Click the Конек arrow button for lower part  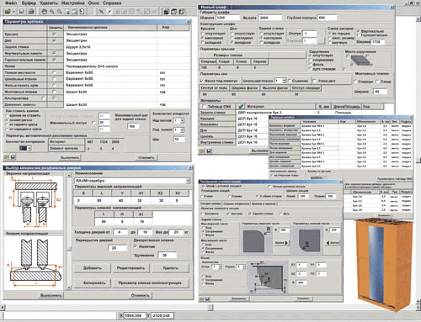(333, 243)
